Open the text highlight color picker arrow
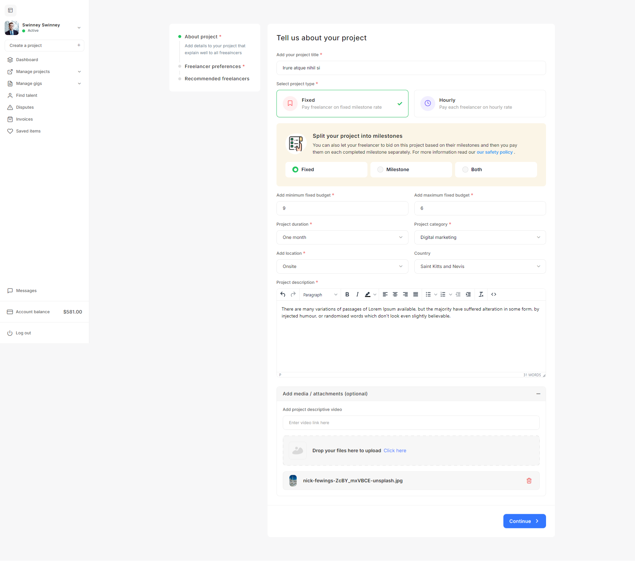Screen dimensions: 635x561 pos(375,294)
